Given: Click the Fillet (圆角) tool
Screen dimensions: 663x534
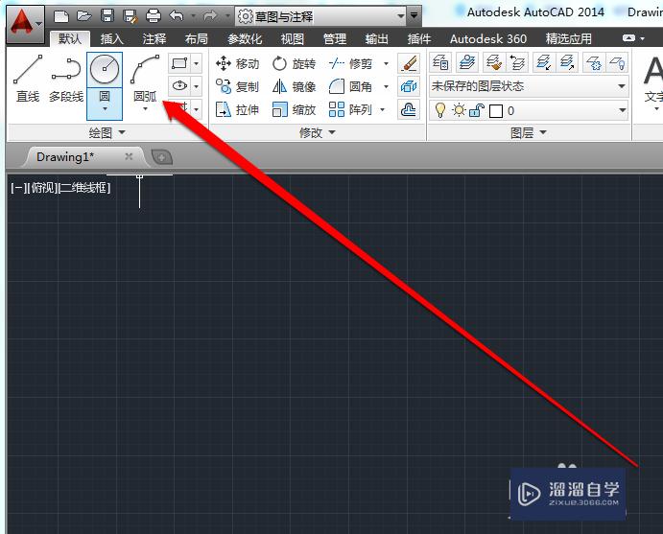Looking at the screenshot, I should [x=350, y=86].
